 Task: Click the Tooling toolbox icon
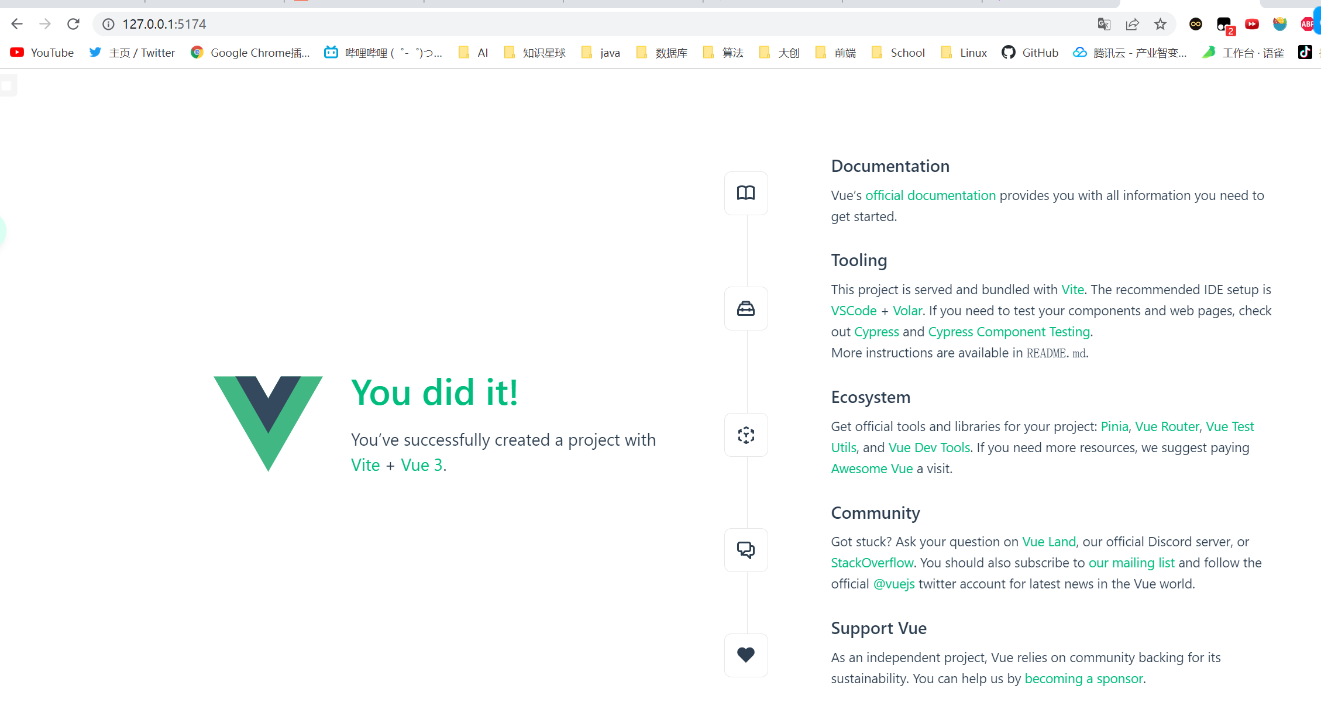coord(746,308)
